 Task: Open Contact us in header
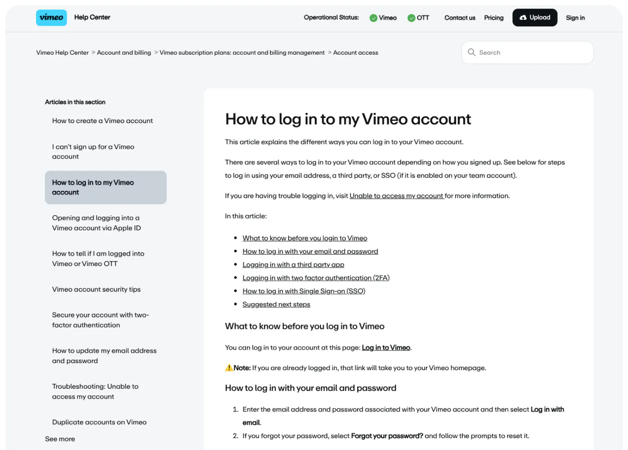[460, 18]
